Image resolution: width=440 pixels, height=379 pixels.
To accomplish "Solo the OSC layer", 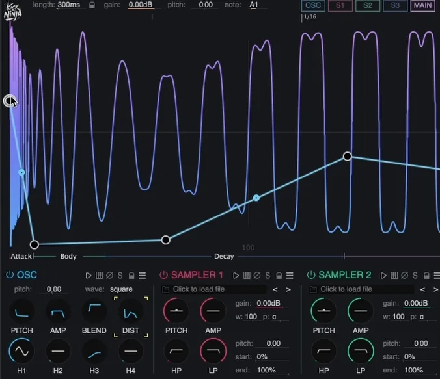I will click(120, 276).
